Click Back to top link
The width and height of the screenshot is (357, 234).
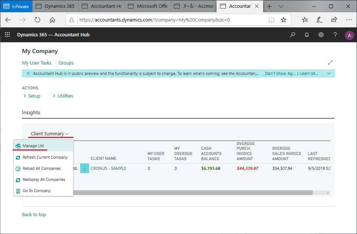pyautogui.click(x=34, y=214)
